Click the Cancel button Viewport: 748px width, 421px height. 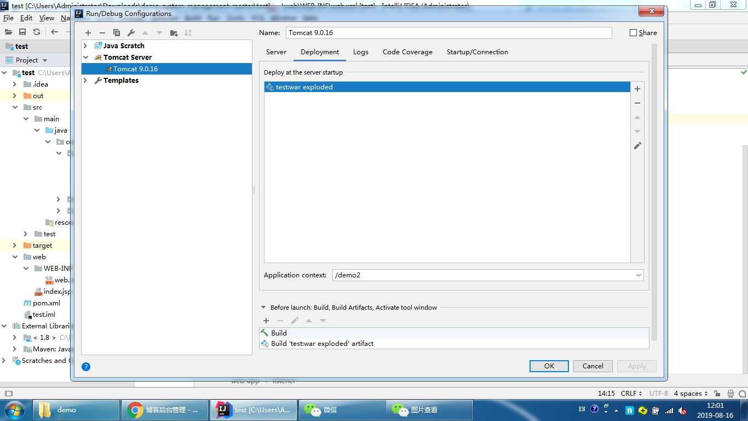click(x=593, y=366)
